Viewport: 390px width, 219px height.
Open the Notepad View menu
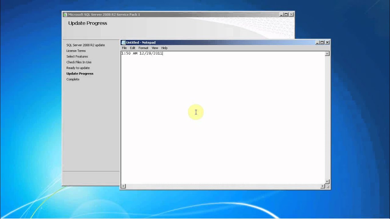click(155, 48)
